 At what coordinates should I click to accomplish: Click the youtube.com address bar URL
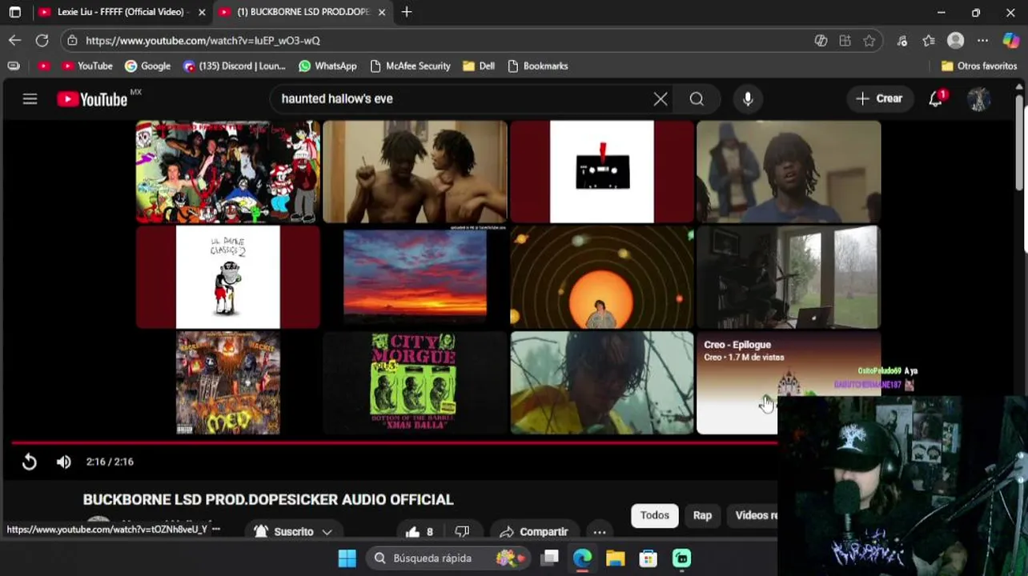point(203,40)
